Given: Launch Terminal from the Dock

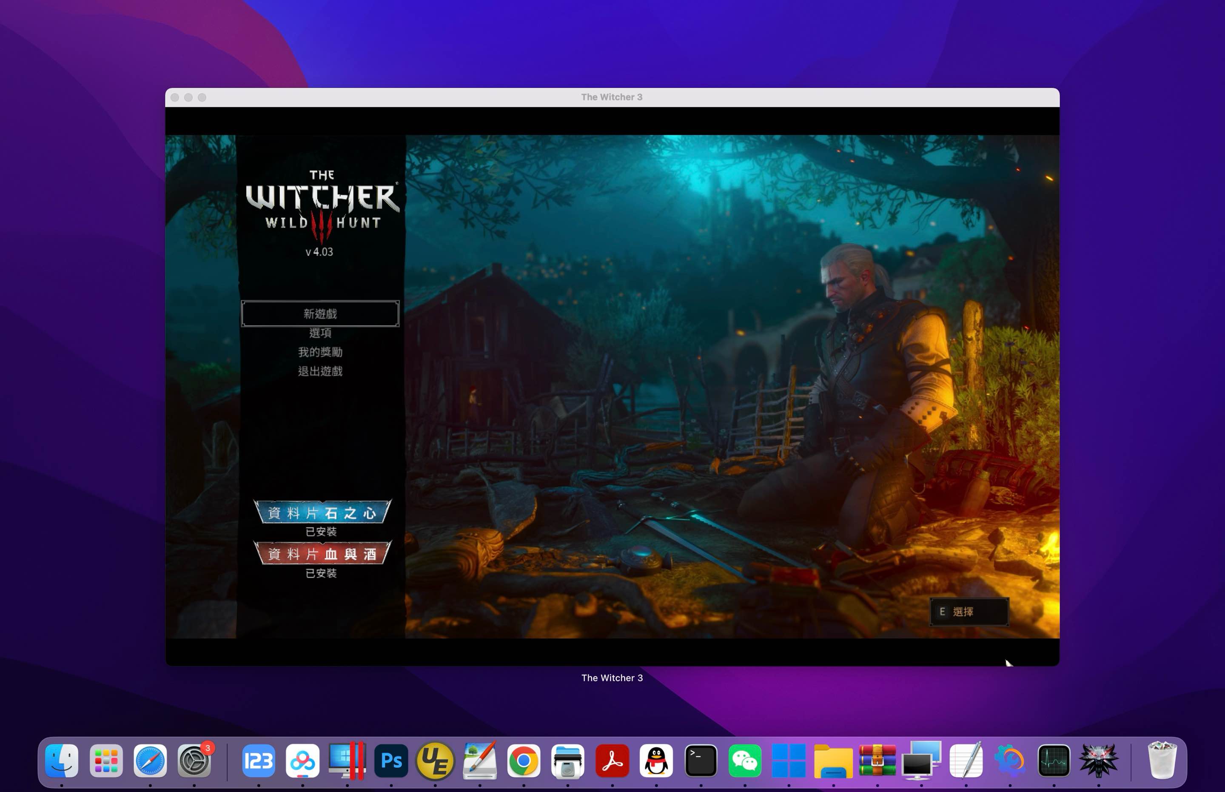Looking at the screenshot, I should pyautogui.click(x=701, y=760).
